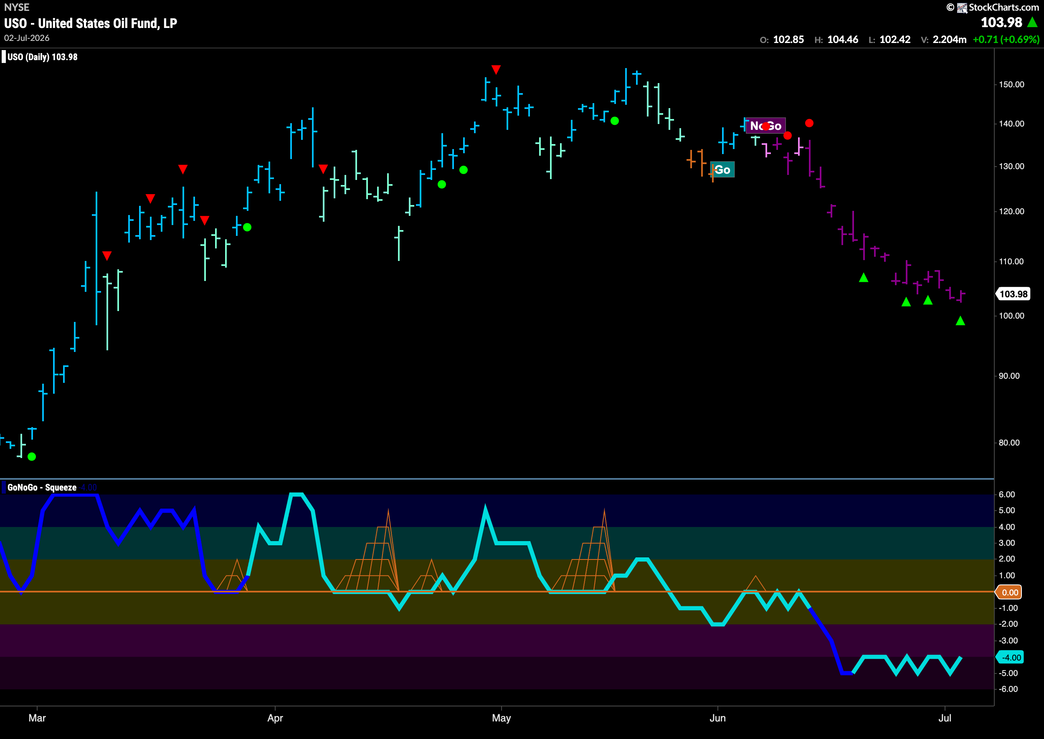Click the white legend marker beside USO (Daily)
This screenshot has width=1044, height=739.
click(x=4, y=57)
